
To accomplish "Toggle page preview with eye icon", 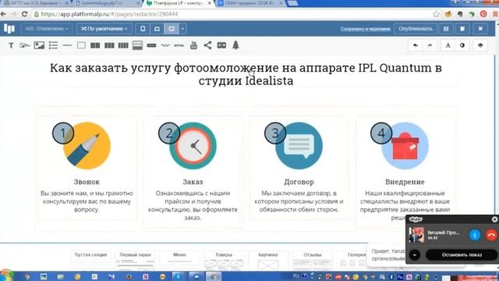I will [x=480, y=45].
